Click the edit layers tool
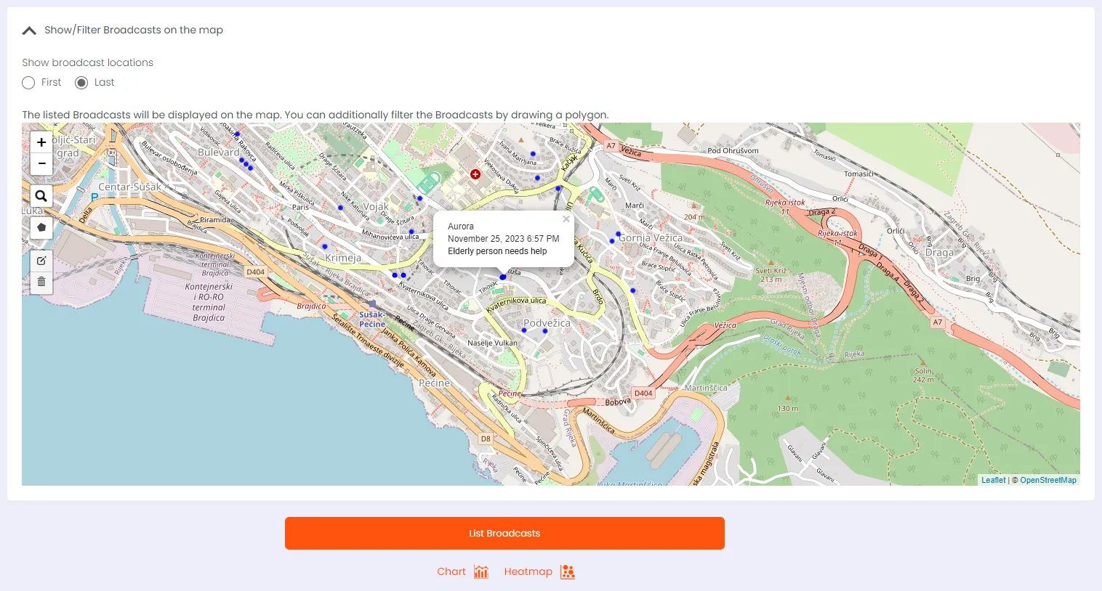Image resolution: width=1102 pixels, height=591 pixels. coord(41,261)
